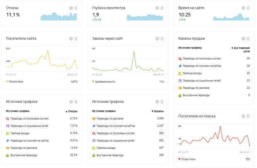Click green Целевые визиты legend dot
The height and width of the screenshot is (168, 257).
[x=93, y=81]
